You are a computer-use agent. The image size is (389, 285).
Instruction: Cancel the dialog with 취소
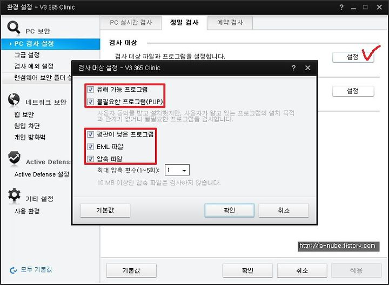pyautogui.click(x=284, y=211)
